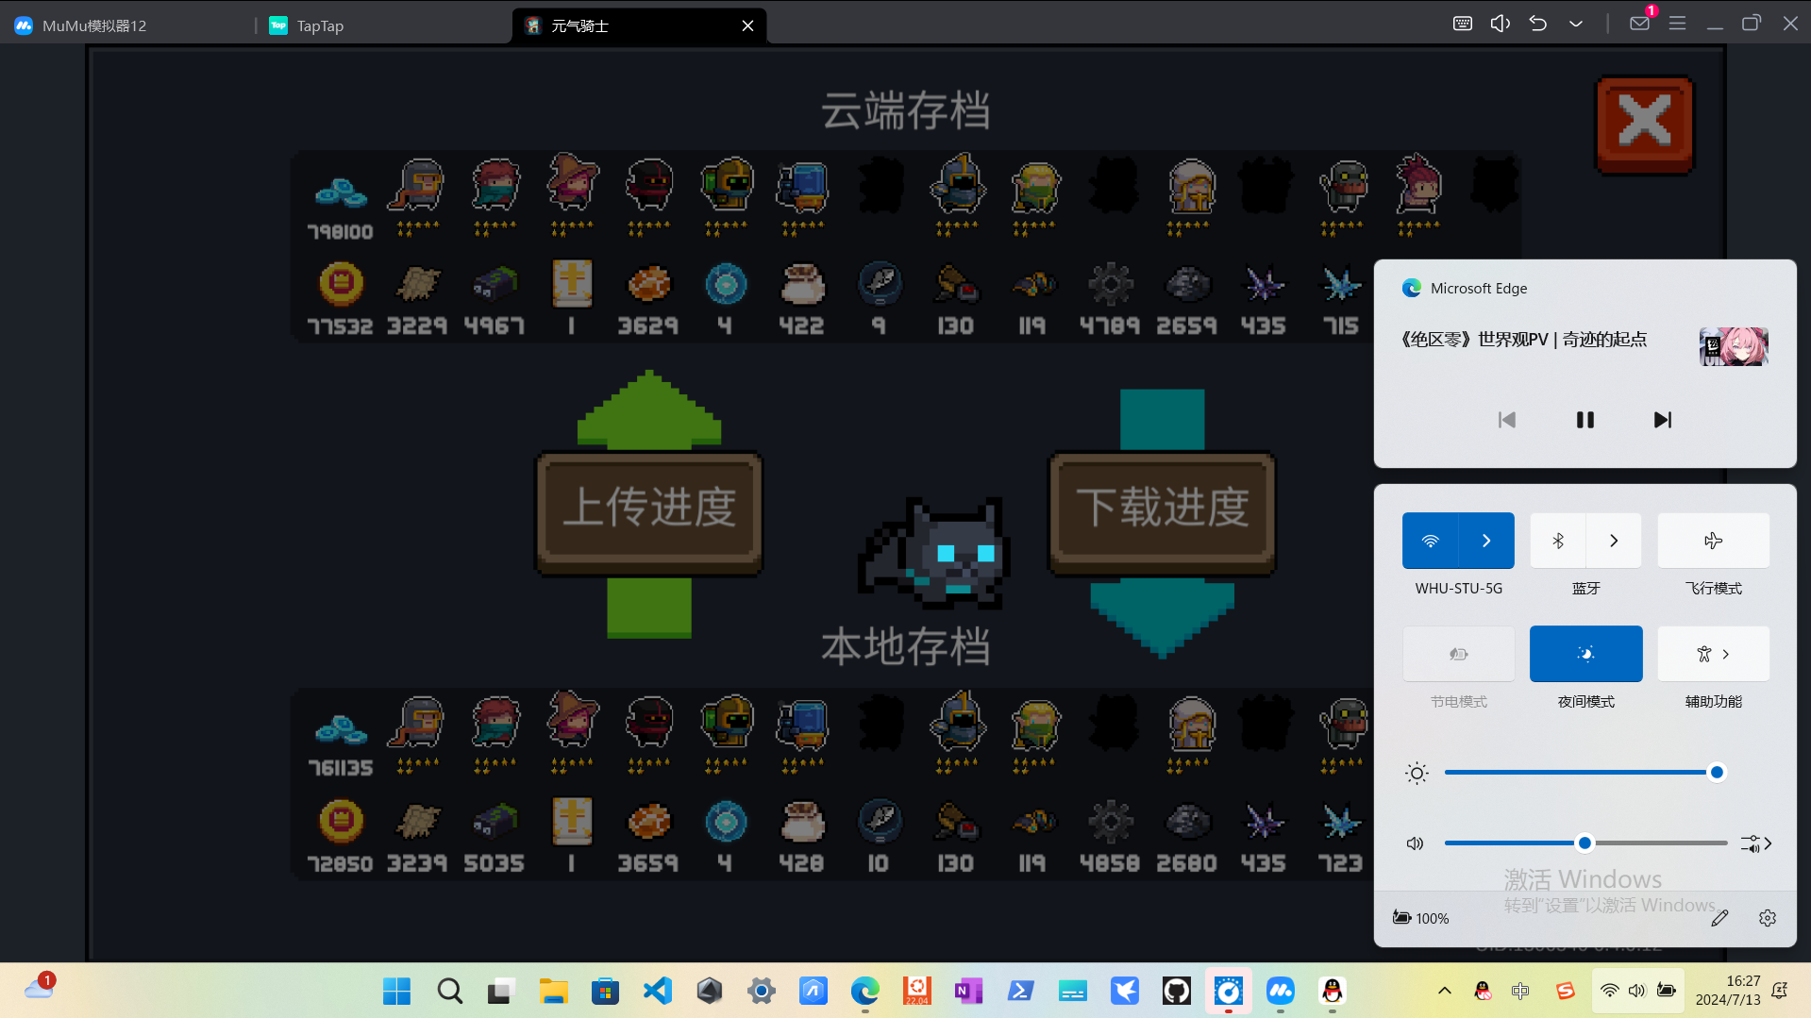Viewport: 1811px width, 1018px height.
Task: Open Visual Studio Code from taskbar
Action: (x=657, y=991)
